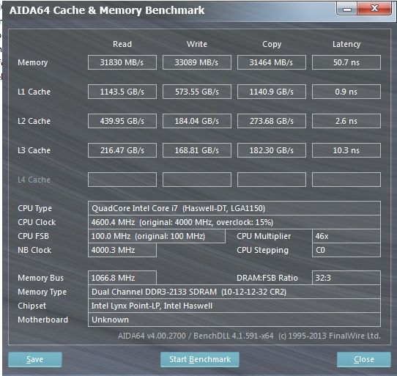
Task: Click L1 Cache Copy 1140.9 GB/s
Action: coord(272,92)
